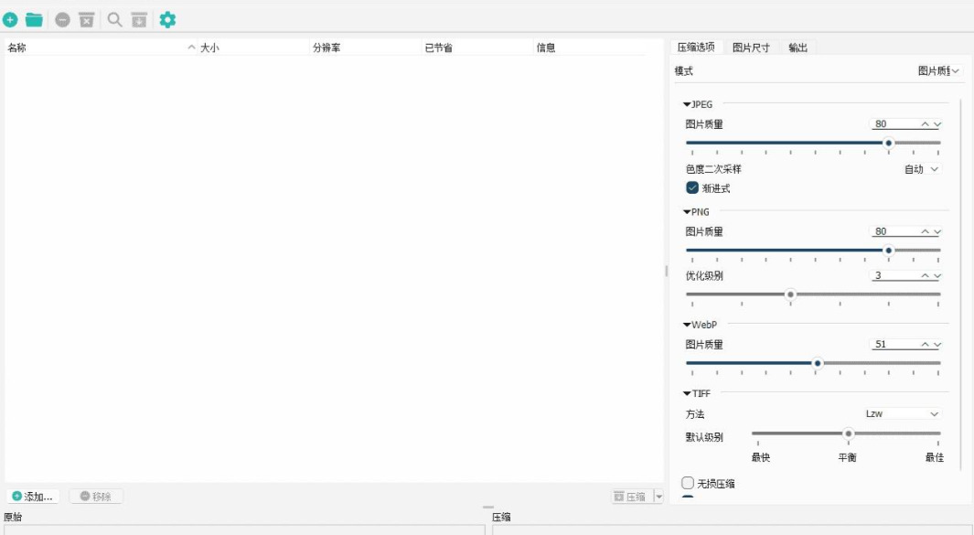Sort by the 大小 column header

[x=253, y=48]
